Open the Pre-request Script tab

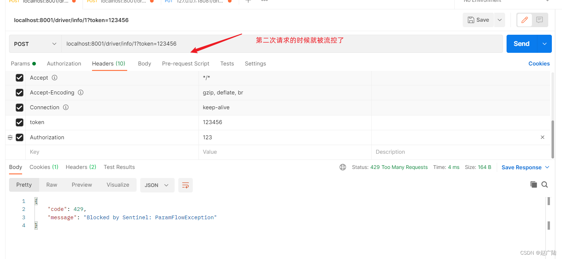(x=186, y=63)
